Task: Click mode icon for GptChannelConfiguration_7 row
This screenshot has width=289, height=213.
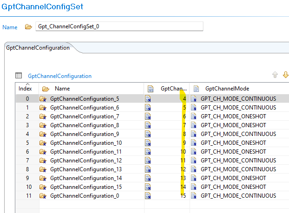Action: click(194, 116)
